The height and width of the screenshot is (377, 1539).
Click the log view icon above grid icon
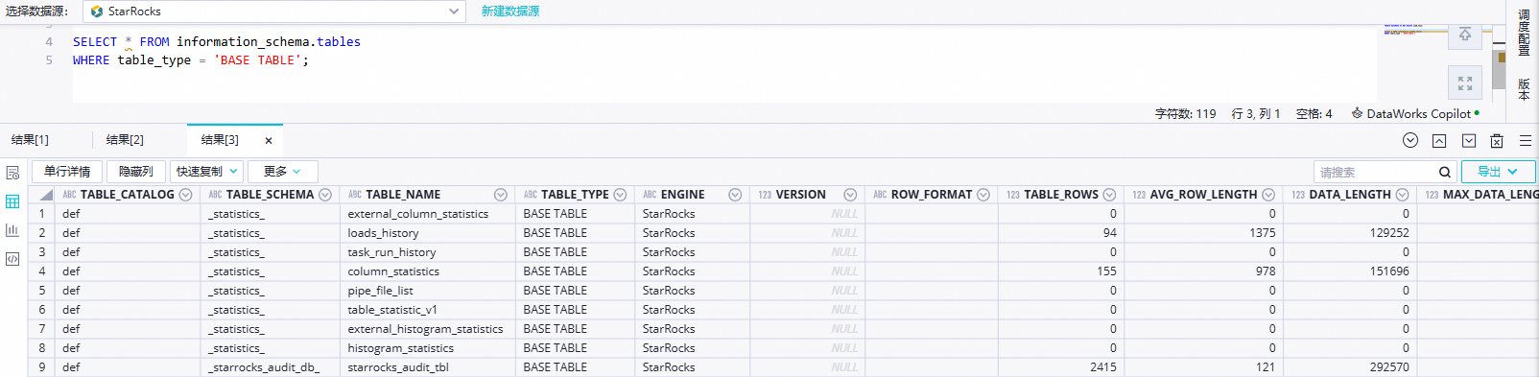[x=12, y=173]
